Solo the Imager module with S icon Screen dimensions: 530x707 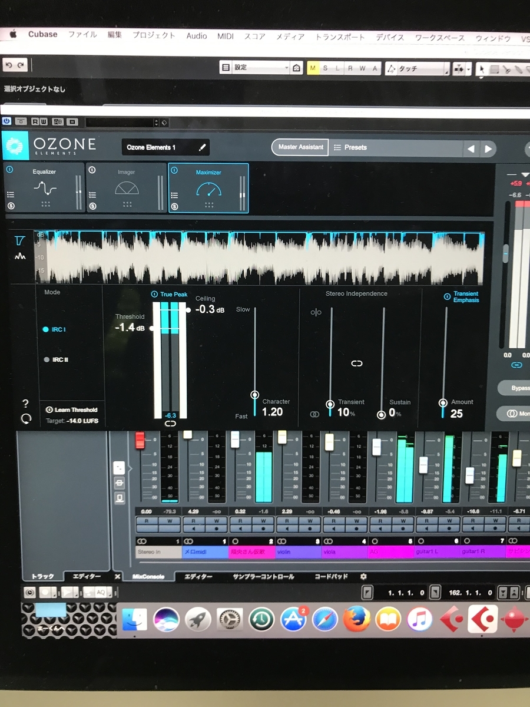(92, 206)
